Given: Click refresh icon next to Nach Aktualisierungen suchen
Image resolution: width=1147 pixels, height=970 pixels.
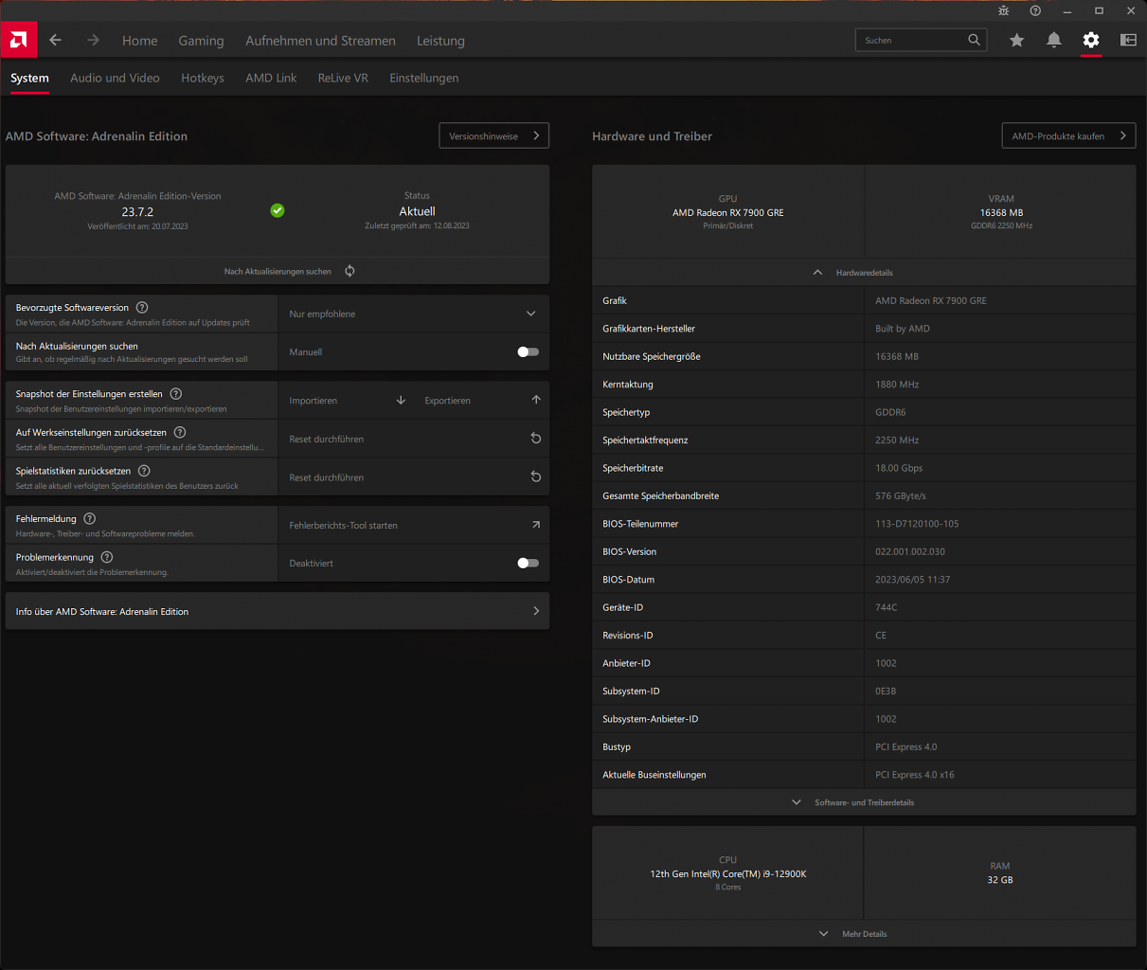Looking at the screenshot, I should click(x=349, y=271).
